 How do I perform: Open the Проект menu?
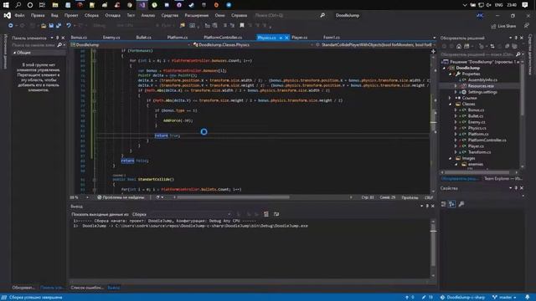coord(71,15)
